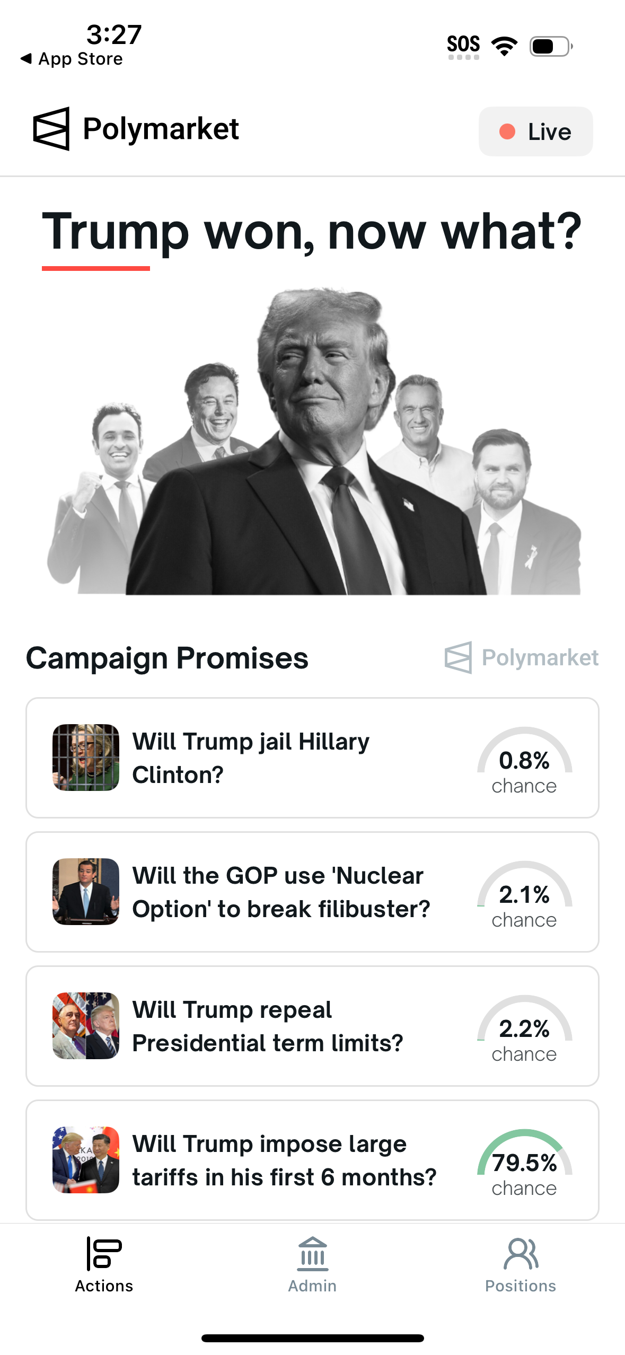Tap the 0.8% chance gauge

(524, 759)
